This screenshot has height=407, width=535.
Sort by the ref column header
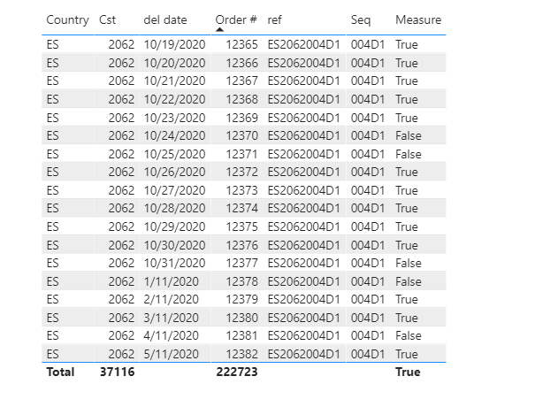pos(274,19)
